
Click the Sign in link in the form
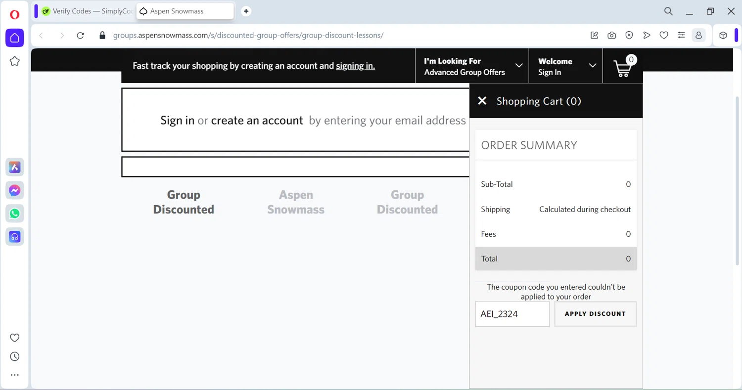pos(177,121)
